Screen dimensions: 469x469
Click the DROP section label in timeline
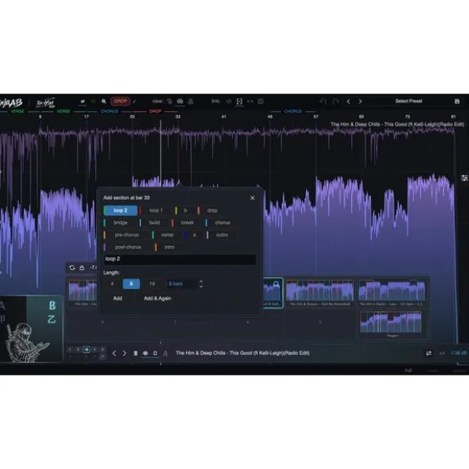point(155,111)
